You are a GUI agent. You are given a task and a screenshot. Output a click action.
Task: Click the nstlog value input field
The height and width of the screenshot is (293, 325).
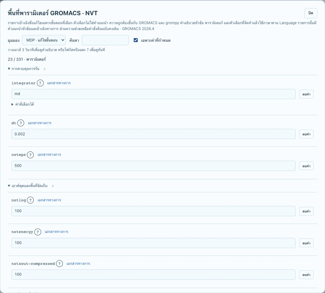point(154,211)
